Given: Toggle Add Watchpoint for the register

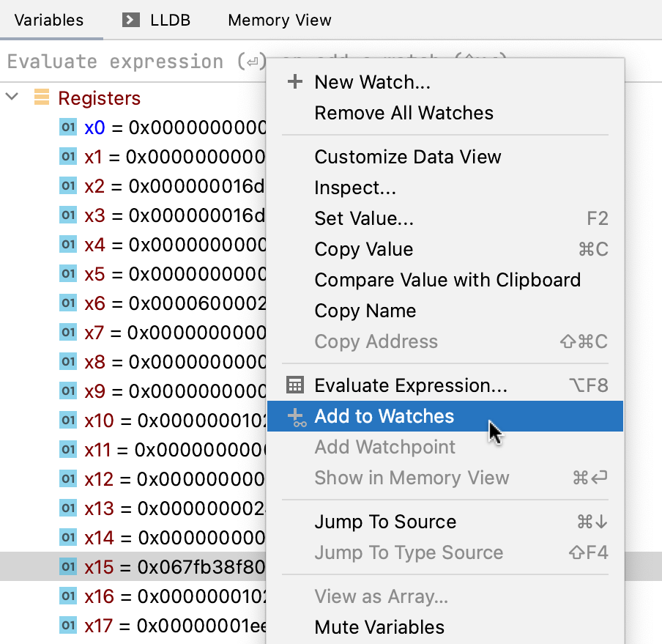Looking at the screenshot, I should 384,448.
